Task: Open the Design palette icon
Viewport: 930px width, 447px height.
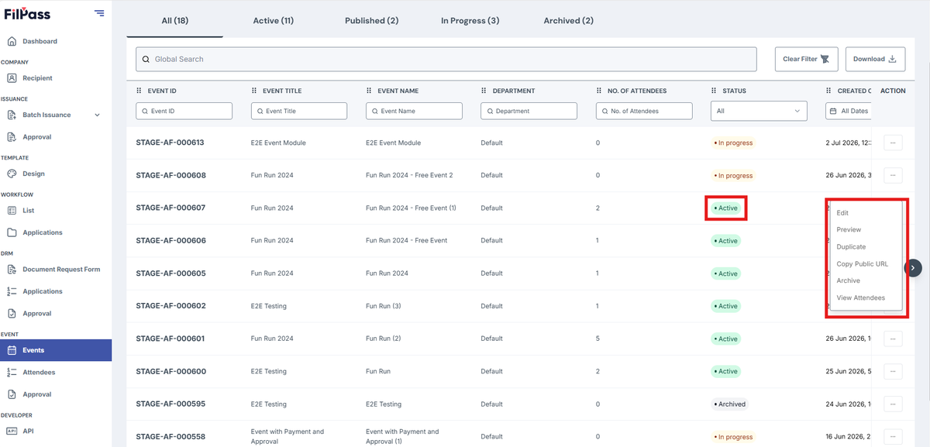Action: coord(12,174)
